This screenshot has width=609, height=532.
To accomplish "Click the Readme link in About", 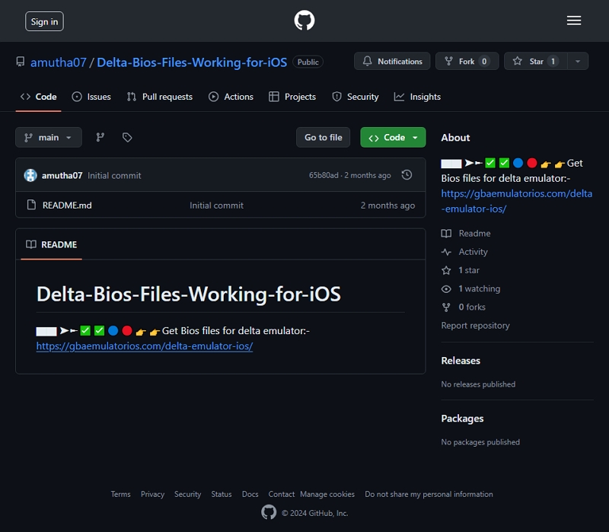I will (474, 234).
